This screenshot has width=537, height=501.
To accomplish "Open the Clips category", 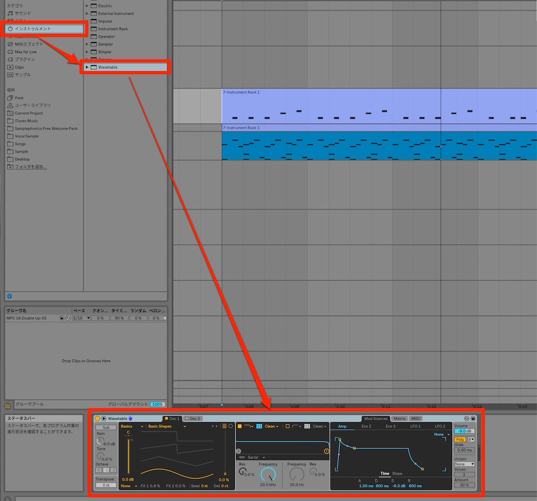I will [16, 67].
